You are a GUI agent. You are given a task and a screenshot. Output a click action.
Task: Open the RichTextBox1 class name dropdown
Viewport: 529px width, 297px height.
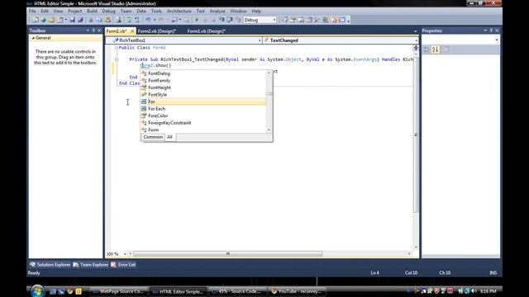[260, 40]
